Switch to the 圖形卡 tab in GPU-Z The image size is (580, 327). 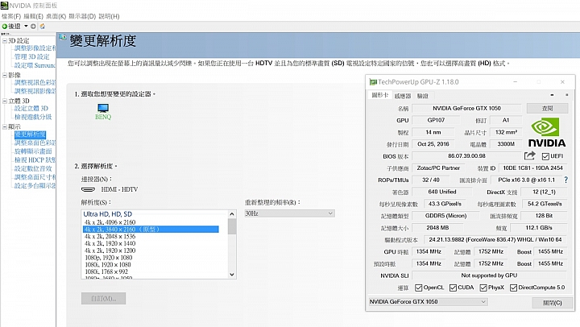click(x=380, y=95)
